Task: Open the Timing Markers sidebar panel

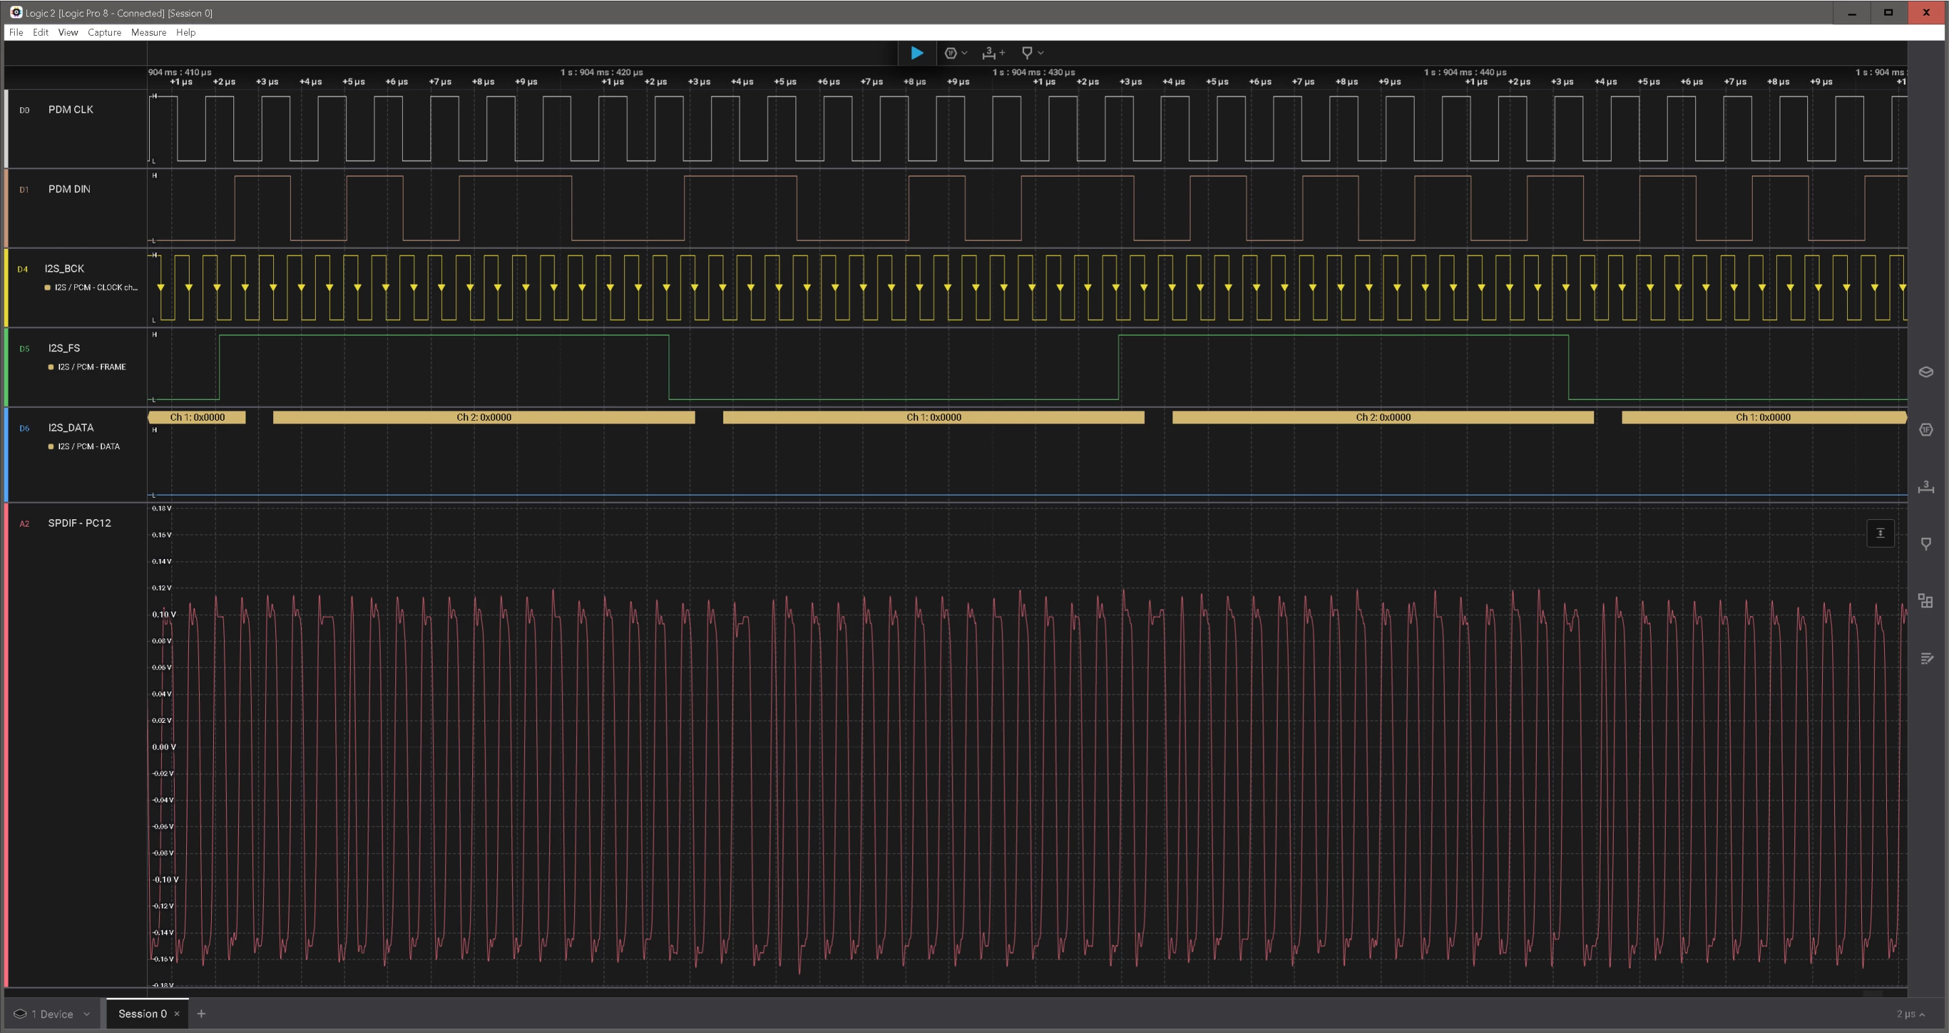Action: coord(1925,543)
